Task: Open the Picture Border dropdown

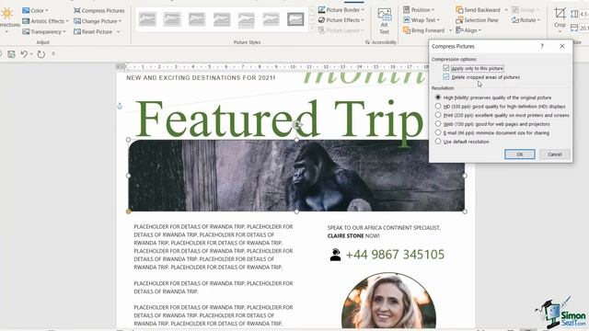Action: pyautogui.click(x=341, y=10)
